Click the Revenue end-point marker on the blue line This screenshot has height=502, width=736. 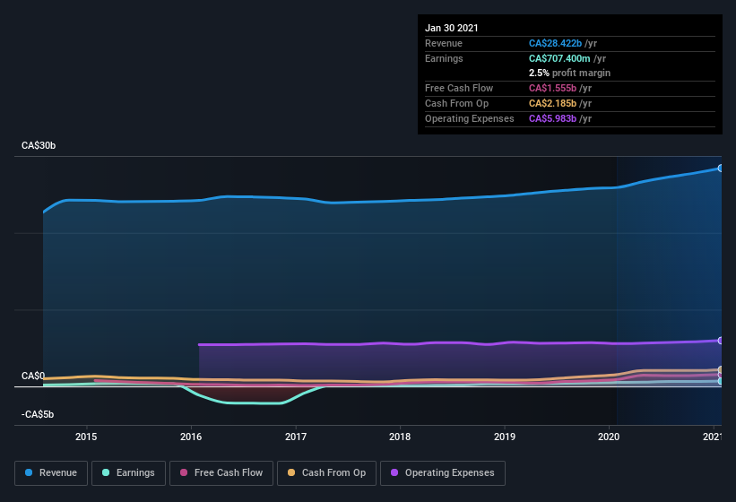point(720,168)
